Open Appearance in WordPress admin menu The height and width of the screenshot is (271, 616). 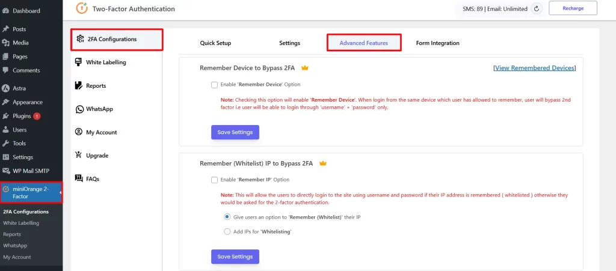tap(27, 102)
